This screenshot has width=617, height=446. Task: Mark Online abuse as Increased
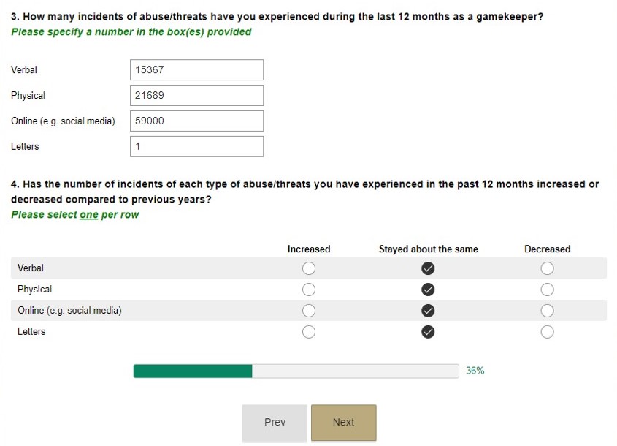click(309, 311)
